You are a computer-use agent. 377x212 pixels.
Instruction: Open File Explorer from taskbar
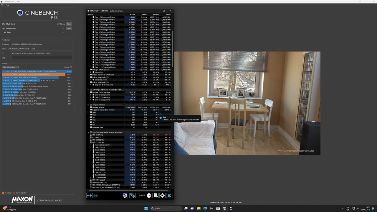199,208
